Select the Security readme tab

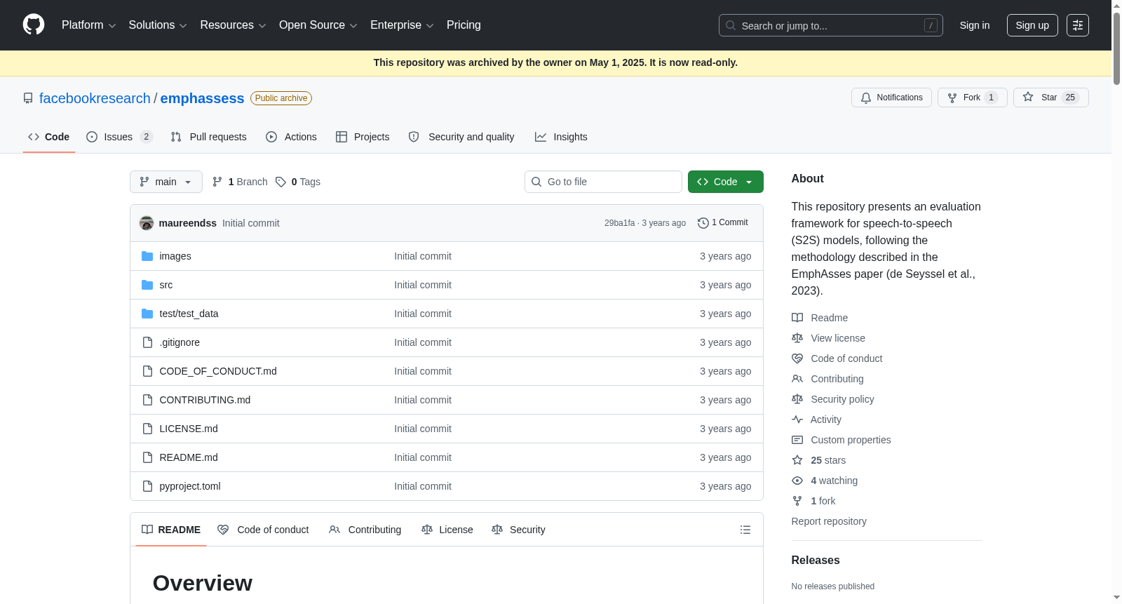519,530
